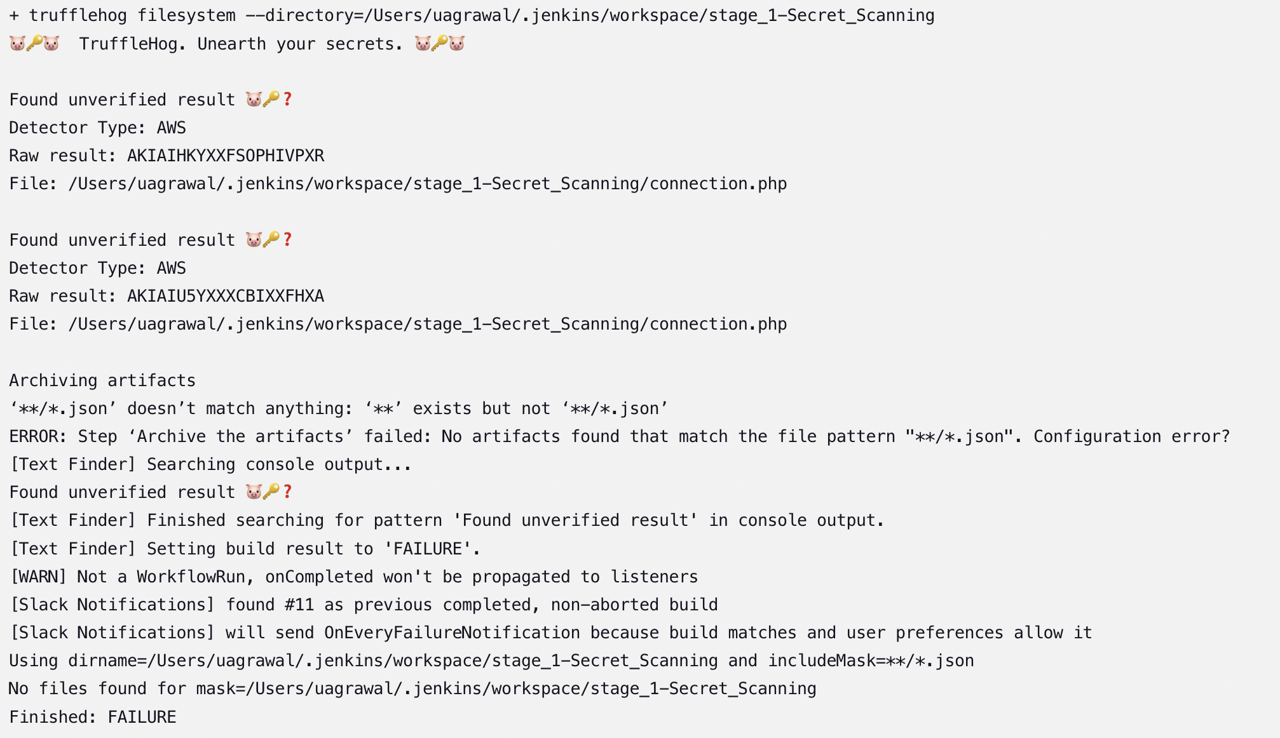Click red question mark in first result header

click(287, 99)
